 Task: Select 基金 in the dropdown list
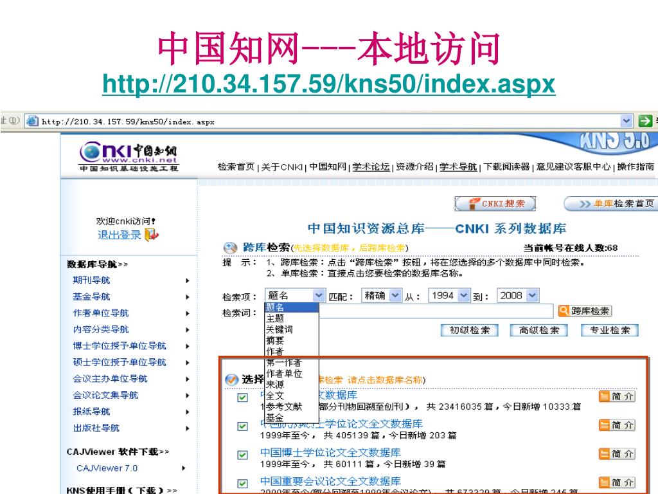pyautogui.click(x=292, y=417)
